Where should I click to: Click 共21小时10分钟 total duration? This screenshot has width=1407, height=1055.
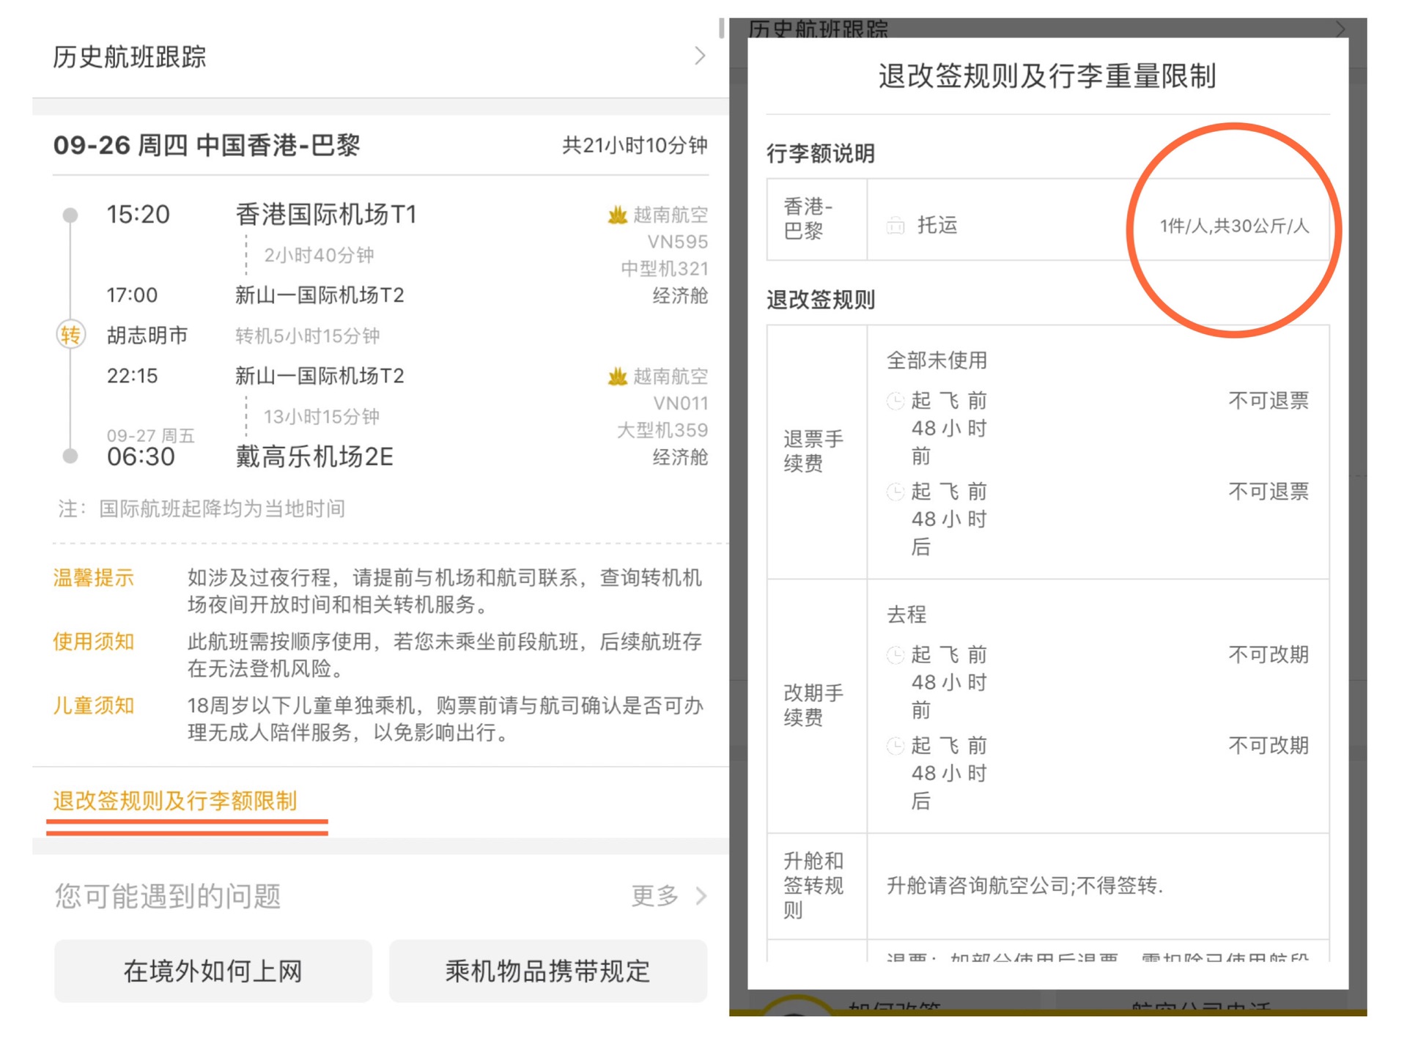click(x=635, y=145)
